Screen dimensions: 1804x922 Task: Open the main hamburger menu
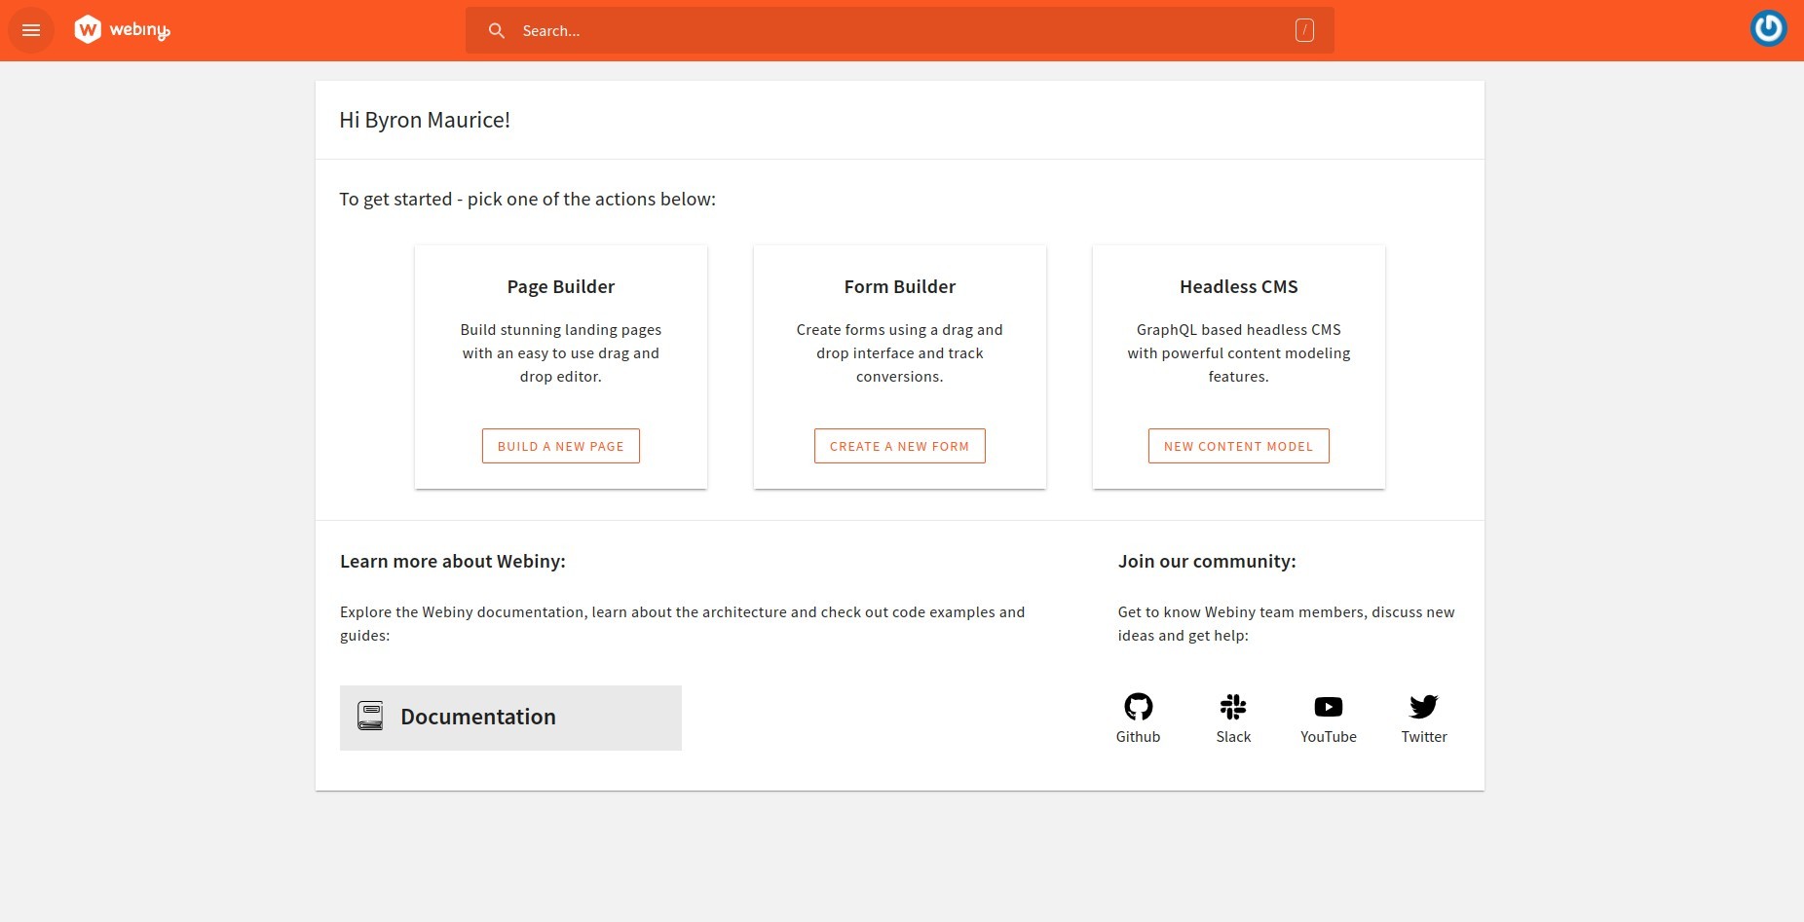(x=31, y=30)
